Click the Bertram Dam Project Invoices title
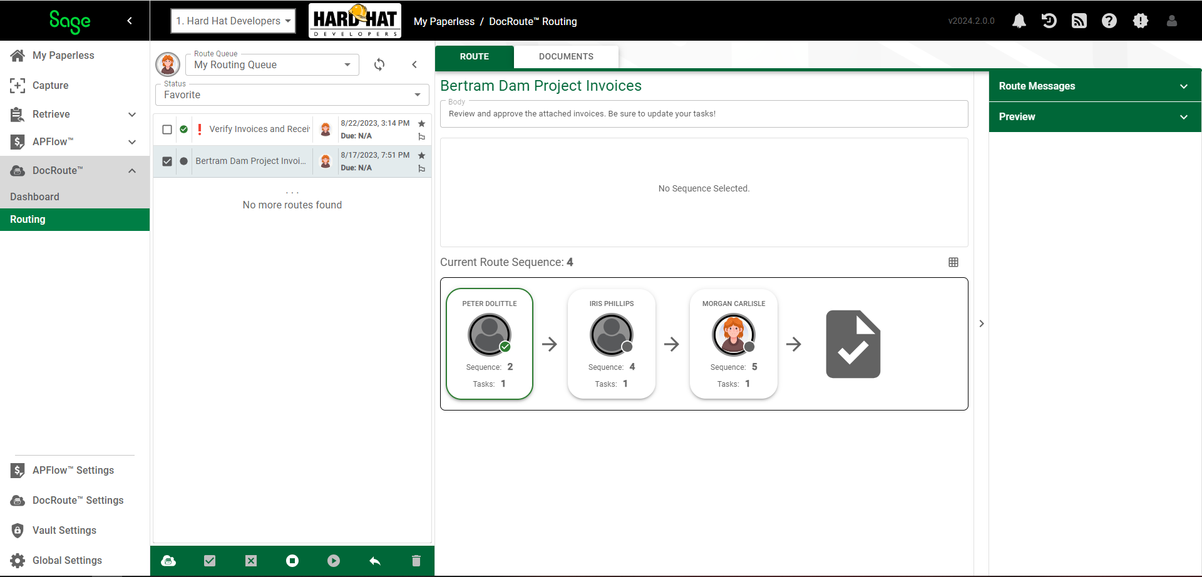1202x577 pixels. pyautogui.click(x=541, y=86)
